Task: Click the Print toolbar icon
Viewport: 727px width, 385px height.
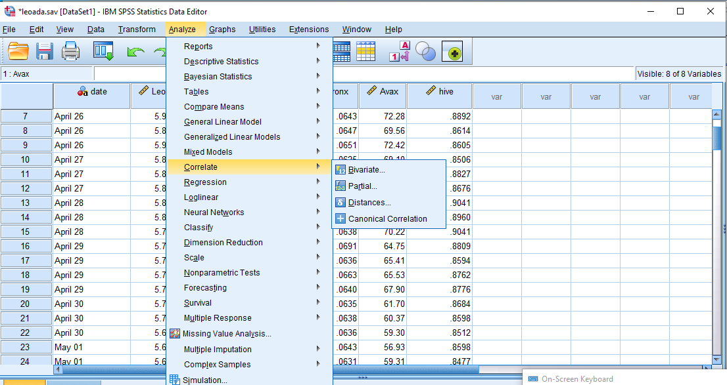Action: [70, 51]
